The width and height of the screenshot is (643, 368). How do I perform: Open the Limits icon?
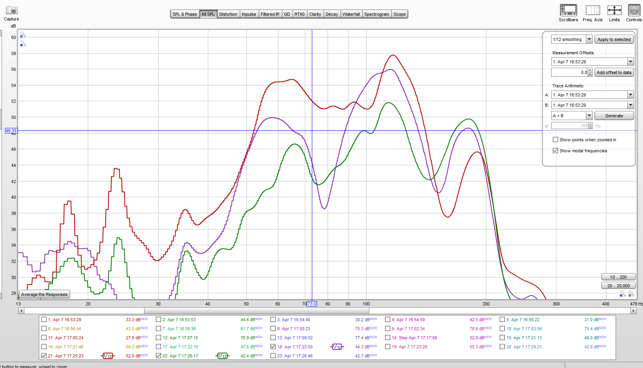tap(614, 10)
